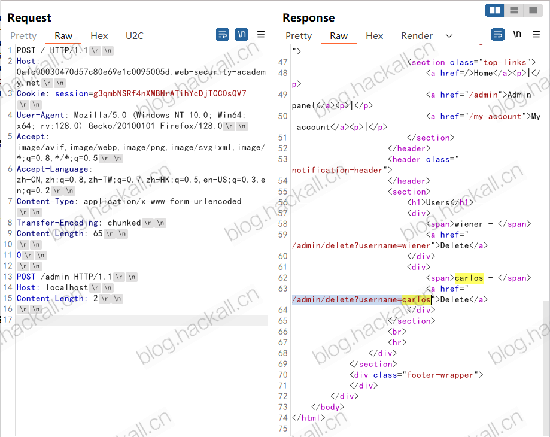Click the chunk terminator '0' on line 11
The image size is (550, 437).
(x=19, y=256)
